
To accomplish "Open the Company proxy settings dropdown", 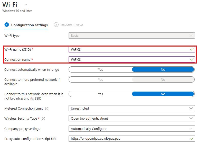I will (132, 129).
